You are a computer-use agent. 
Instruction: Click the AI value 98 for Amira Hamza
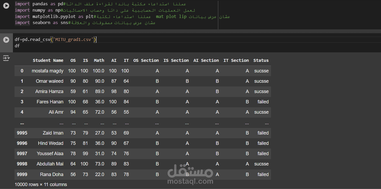pyautogui.click(x=114, y=91)
